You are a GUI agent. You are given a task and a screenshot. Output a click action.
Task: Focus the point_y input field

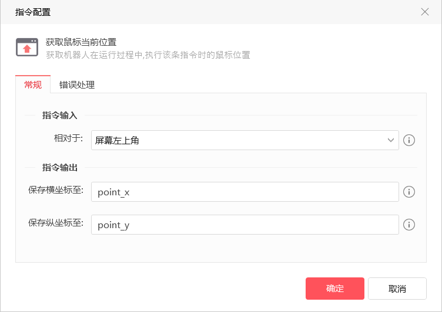click(245, 225)
